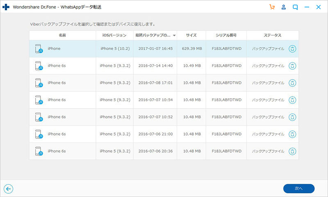This screenshot has height=197, width=328.
Task: Delete the 2016-07-07 10:54 backup
Action: click(292, 100)
